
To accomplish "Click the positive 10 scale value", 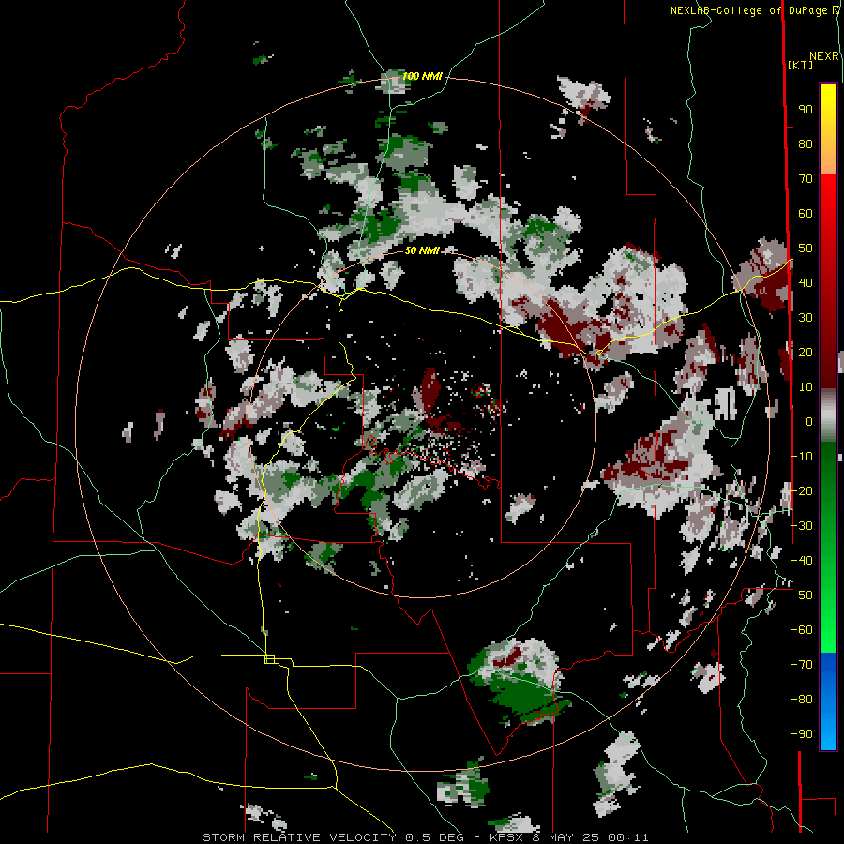I will [806, 387].
